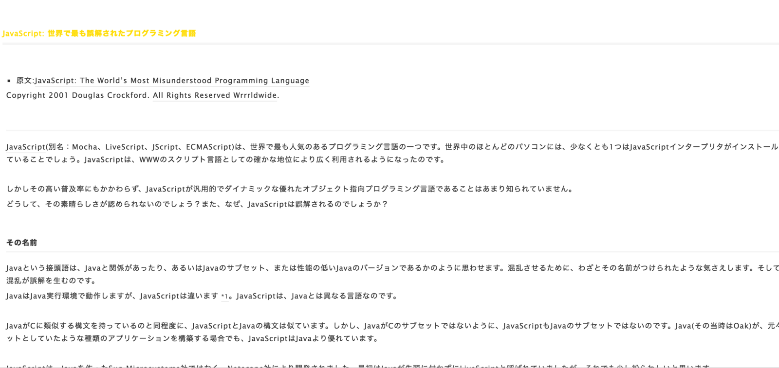Click the line beginning しかしその高い普及率にもかかわらず
The image size is (779, 368).
291,189
